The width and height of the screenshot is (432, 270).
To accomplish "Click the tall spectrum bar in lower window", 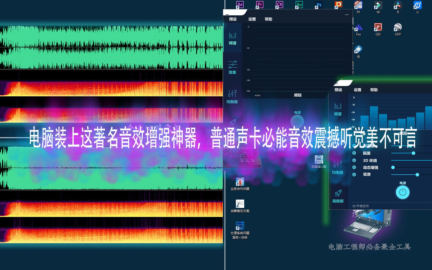I will point(374,117).
